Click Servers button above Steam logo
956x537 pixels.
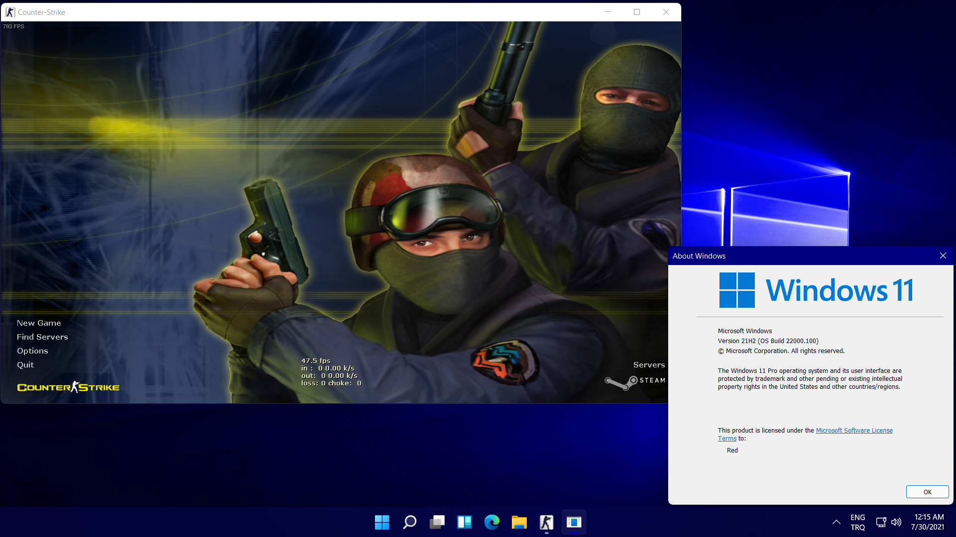point(649,365)
